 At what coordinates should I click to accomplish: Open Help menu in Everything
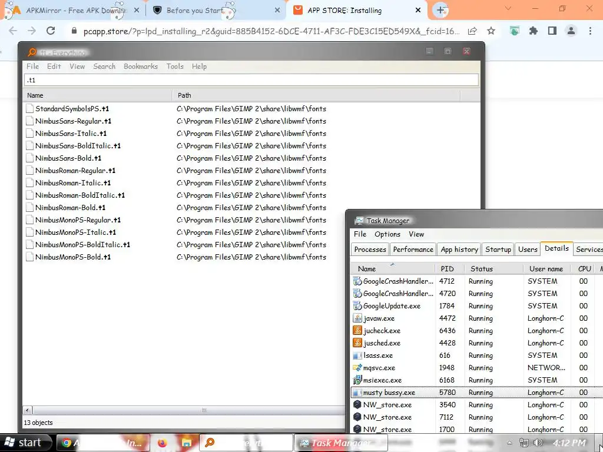199,67
